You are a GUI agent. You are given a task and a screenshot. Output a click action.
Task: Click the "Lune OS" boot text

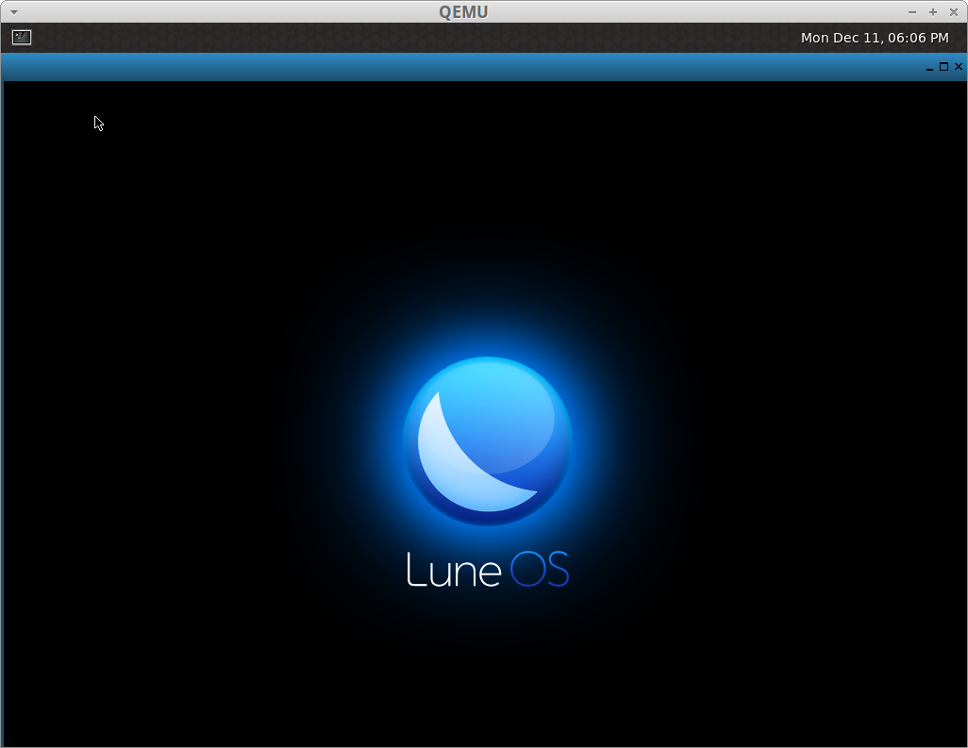tap(488, 569)
